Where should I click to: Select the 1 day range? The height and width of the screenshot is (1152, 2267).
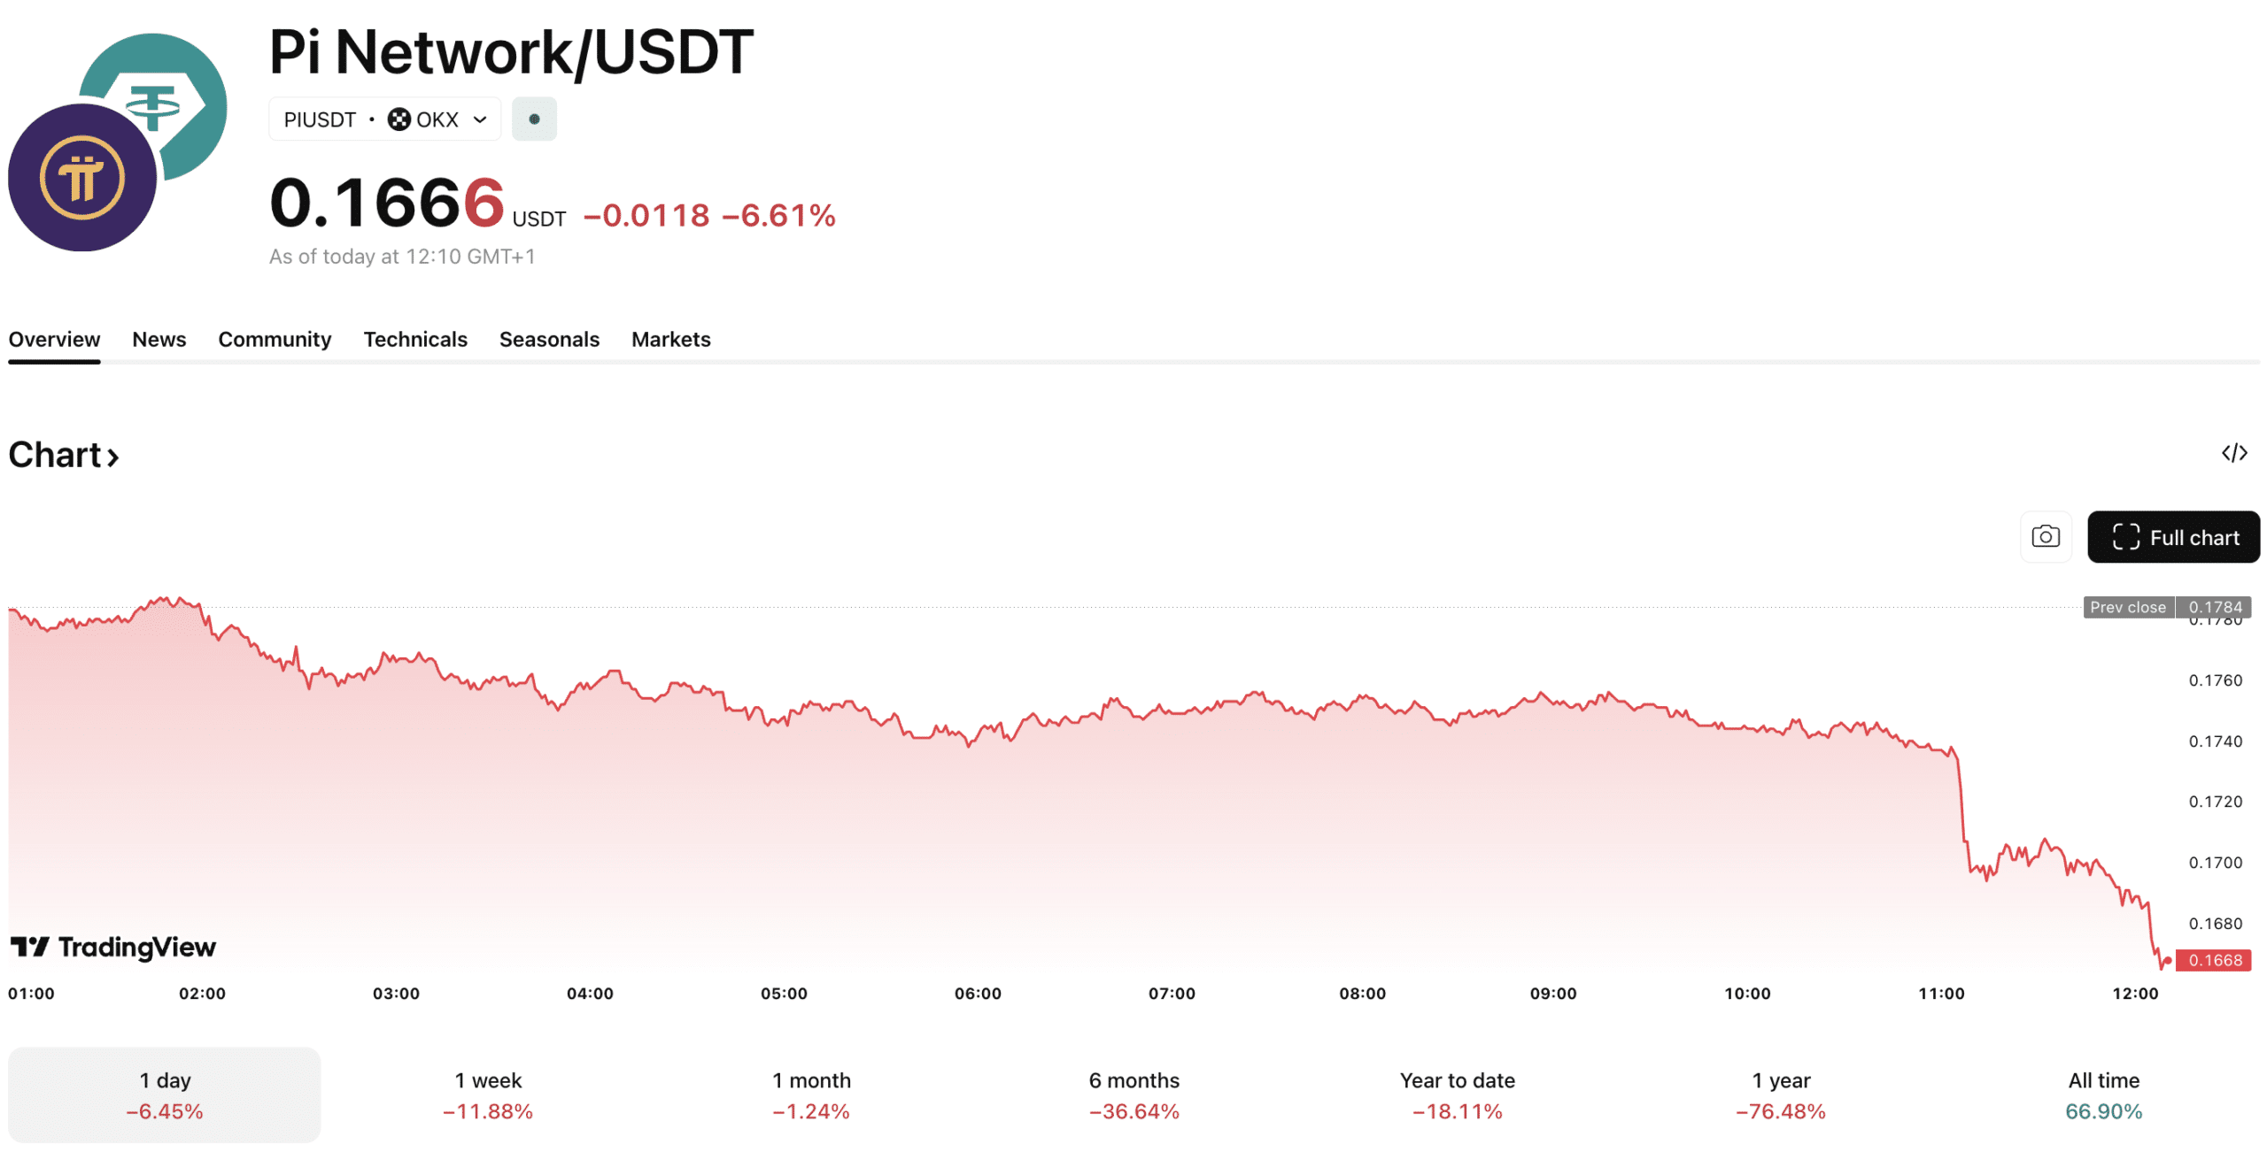(x=165, y=1094)
